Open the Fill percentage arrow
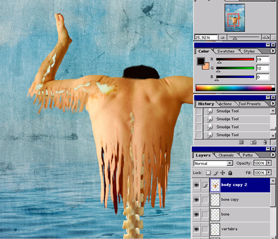 coord(269,173)
